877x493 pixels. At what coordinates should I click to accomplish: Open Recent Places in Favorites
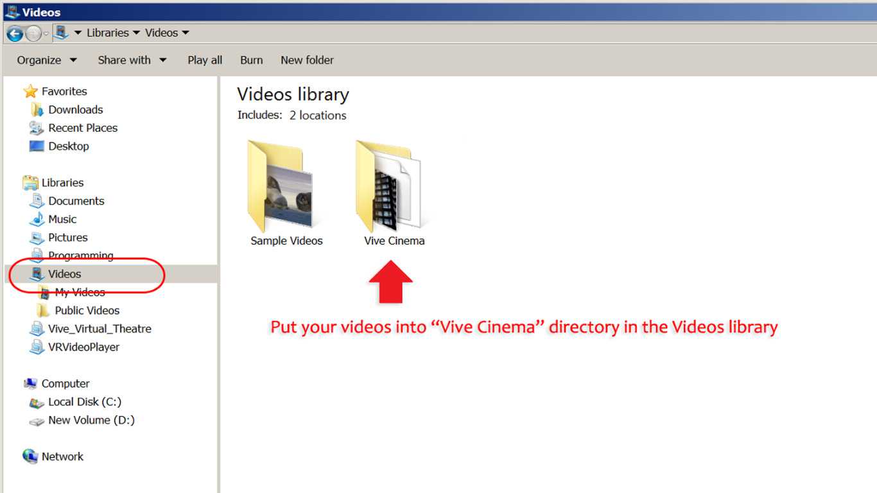(x=83, y=128)
